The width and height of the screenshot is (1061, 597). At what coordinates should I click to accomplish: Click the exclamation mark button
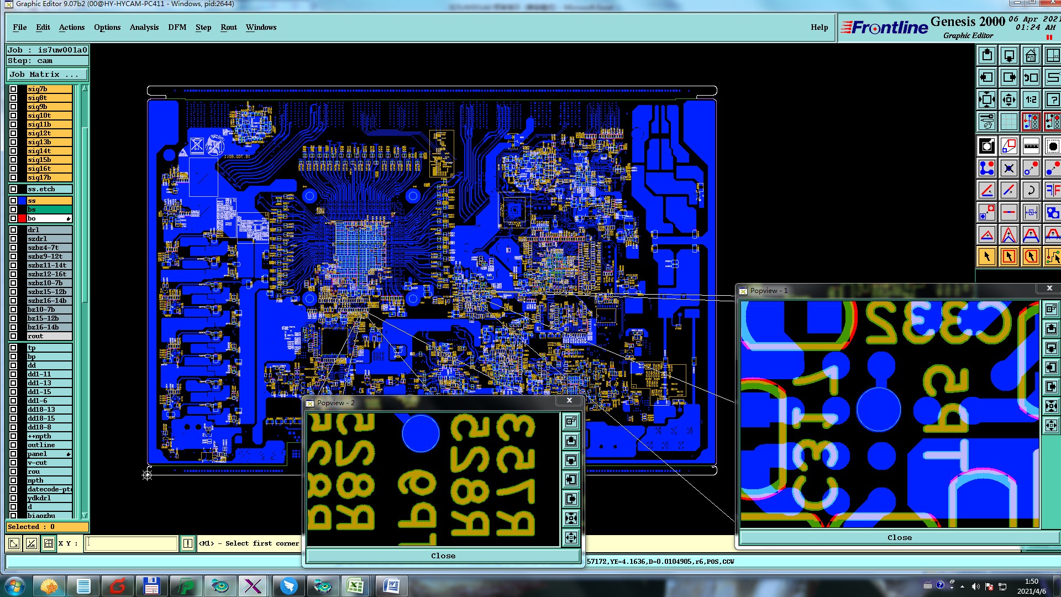pyautogui.click(x=188, y=543)
